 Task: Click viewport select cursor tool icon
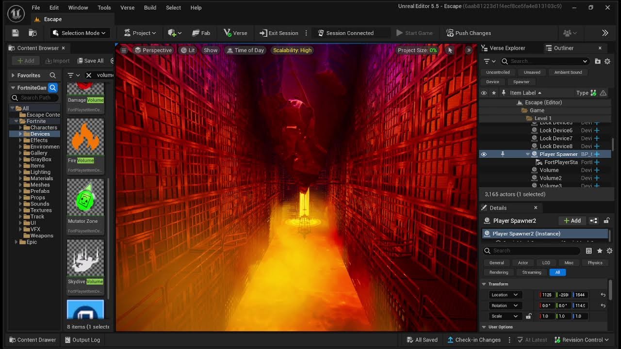(x=450, y=50)
